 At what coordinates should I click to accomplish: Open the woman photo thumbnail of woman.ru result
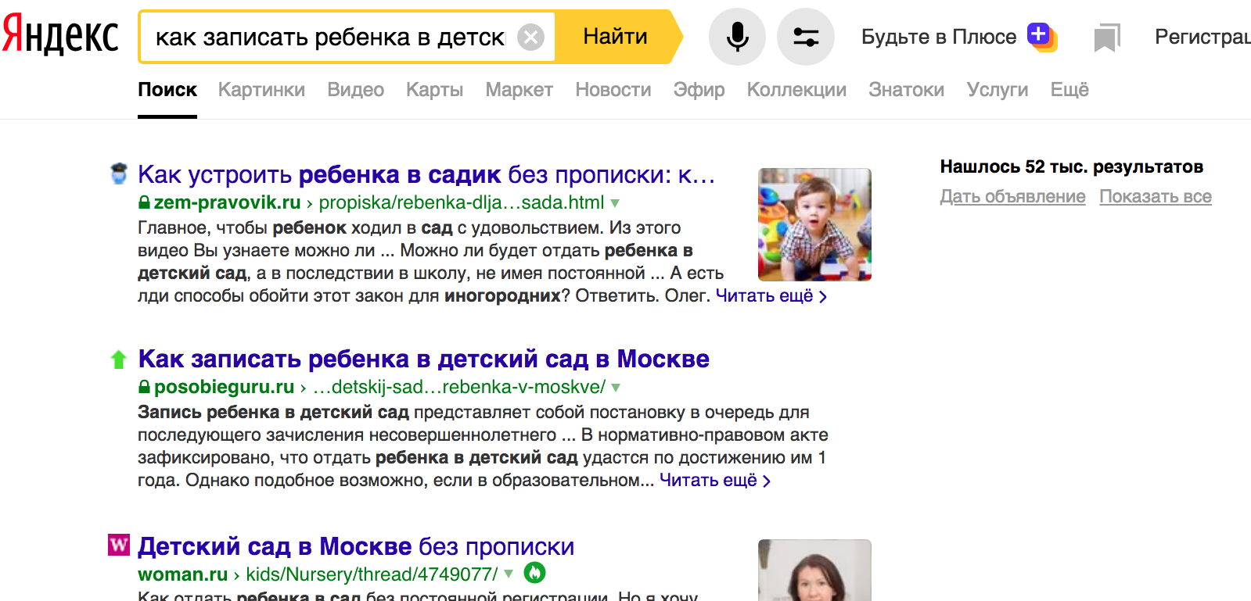click(814, 571)
